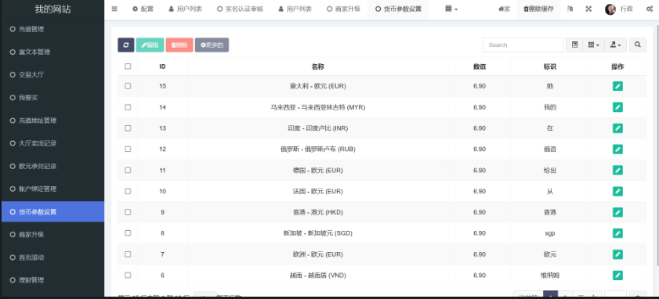
Task: Click the 更多的 button
Action: pyautogui.click(x=212, y=45)
